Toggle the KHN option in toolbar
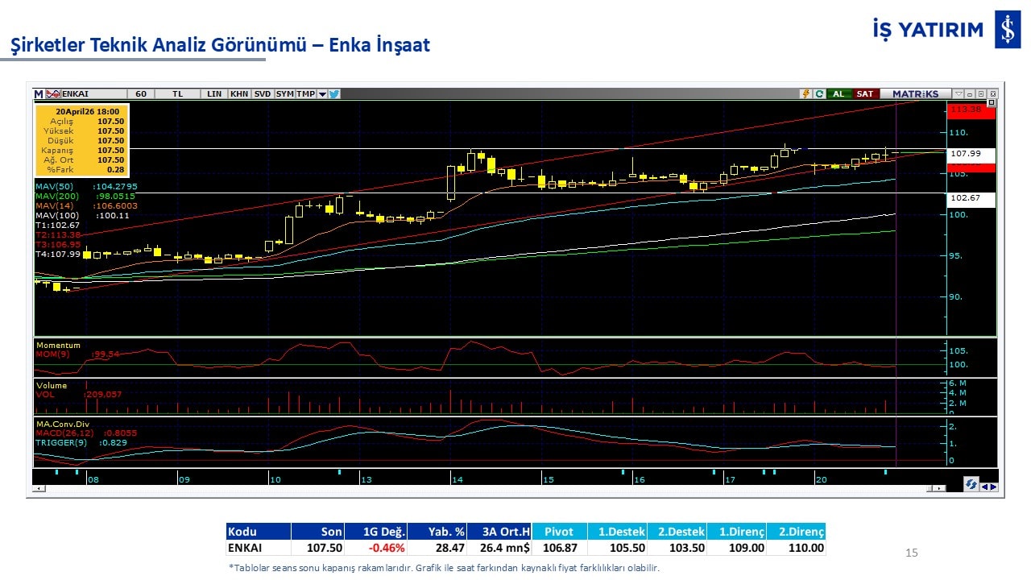Viewport: 1031px width, 580px height. pos(239,94)
